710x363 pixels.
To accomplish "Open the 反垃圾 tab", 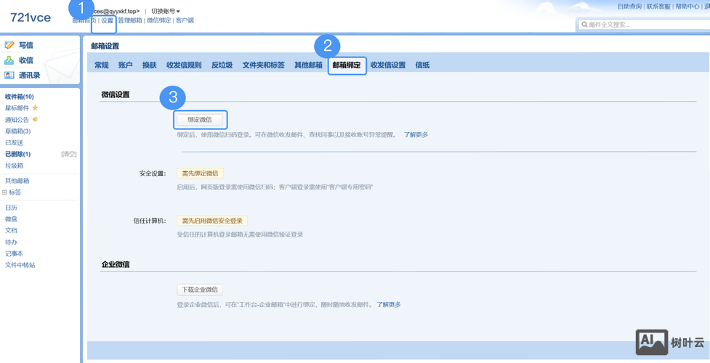I will (222, 65).
